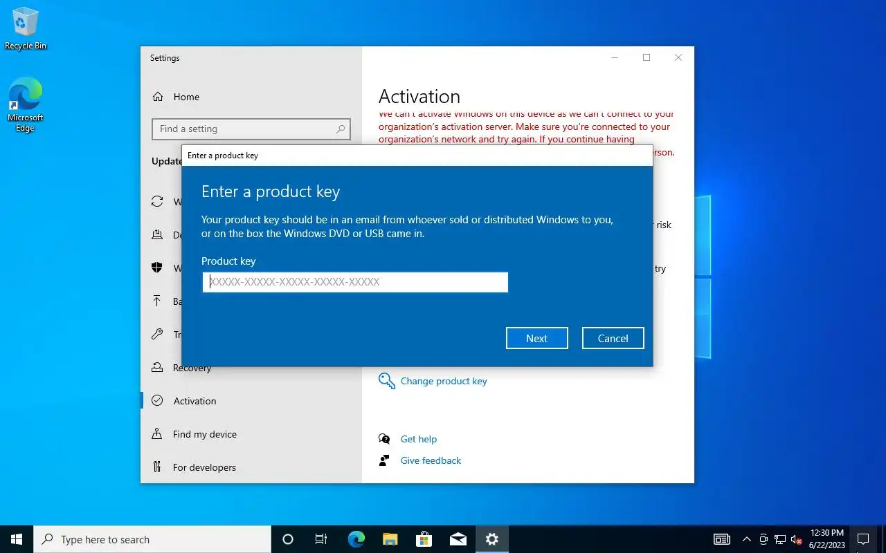The height and width of the screenshot is (553, 886).
Task: Show hidden system tray icons
Action: coord(746,539)
